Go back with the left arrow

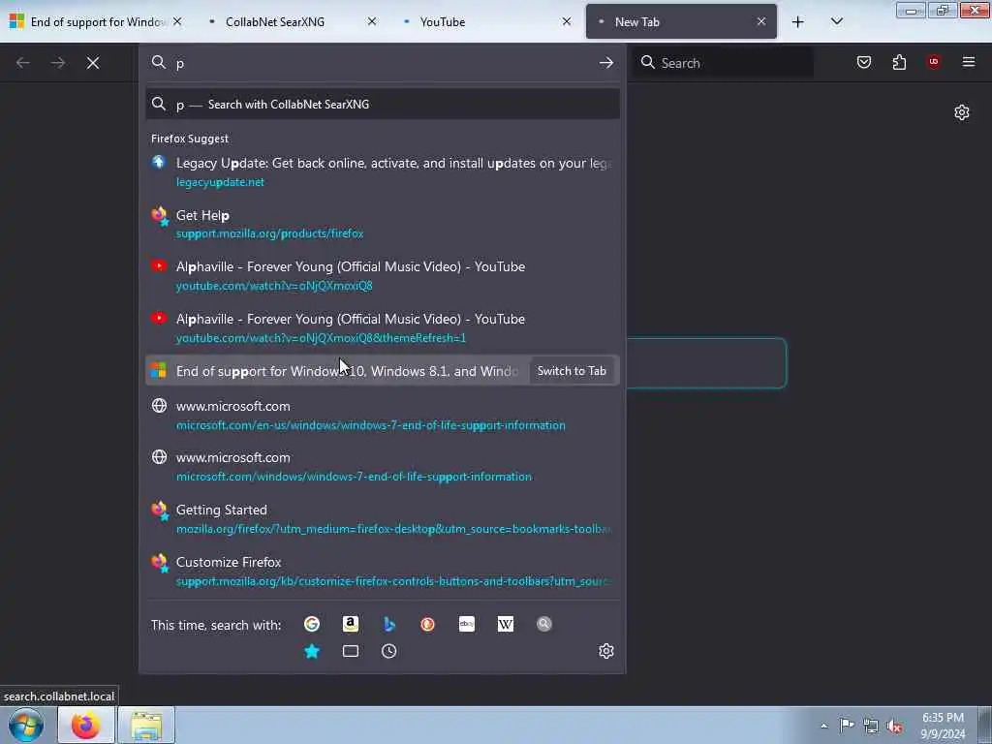click(23, 63)
